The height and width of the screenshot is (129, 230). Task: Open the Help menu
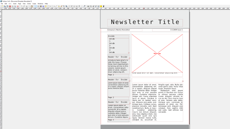pyautogui.click(x=46, y=4)
